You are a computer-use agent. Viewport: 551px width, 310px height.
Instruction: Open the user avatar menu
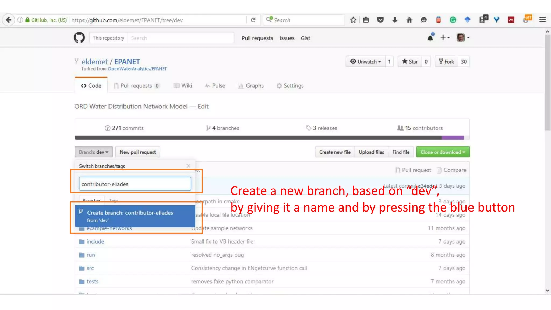(x=463, y=37)
